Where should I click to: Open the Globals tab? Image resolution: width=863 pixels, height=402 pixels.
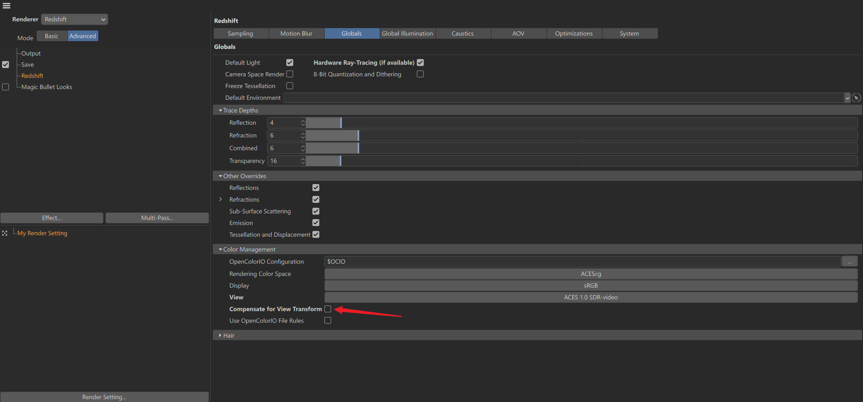coord(352,33)
